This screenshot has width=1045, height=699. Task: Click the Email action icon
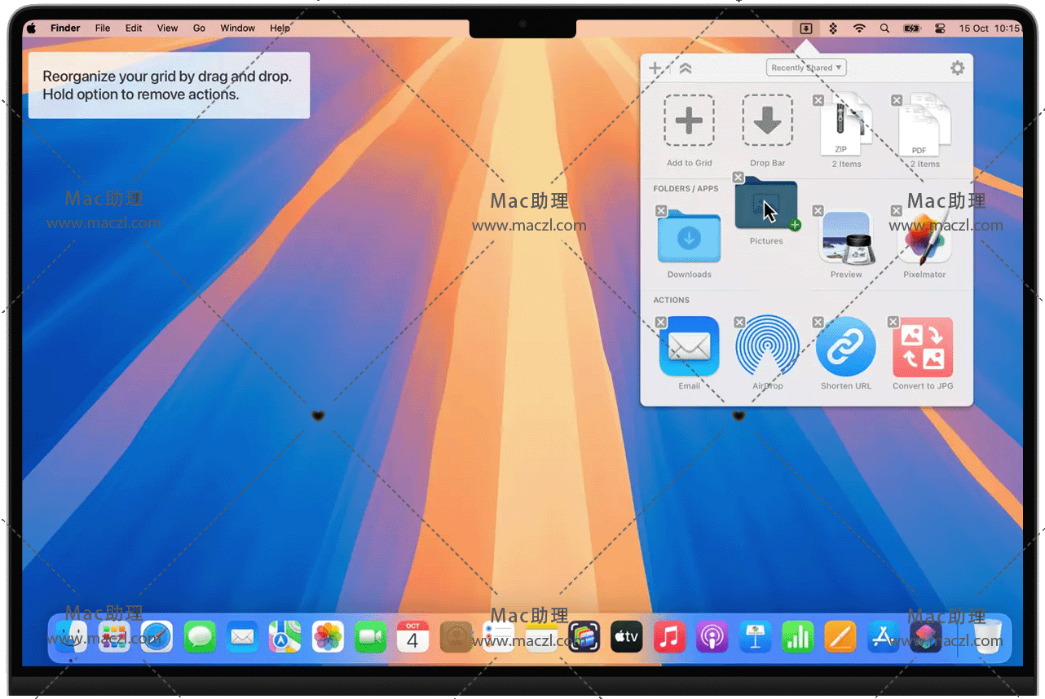pos(689,346)
